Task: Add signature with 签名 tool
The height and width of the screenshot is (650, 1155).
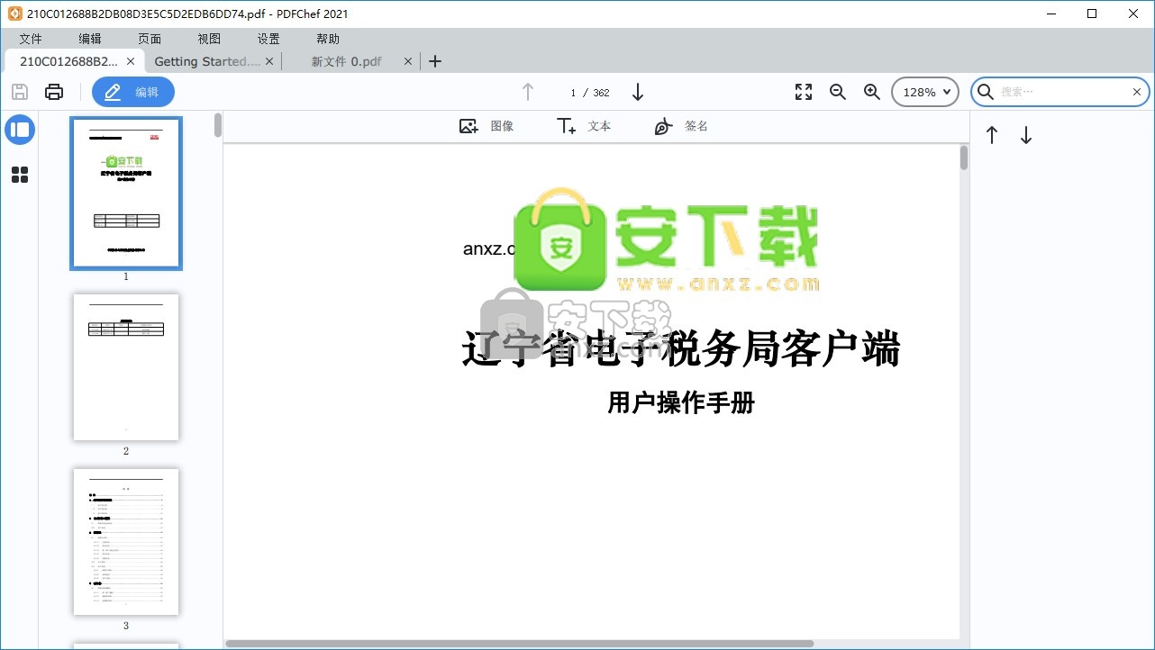Action: (681, 126)
